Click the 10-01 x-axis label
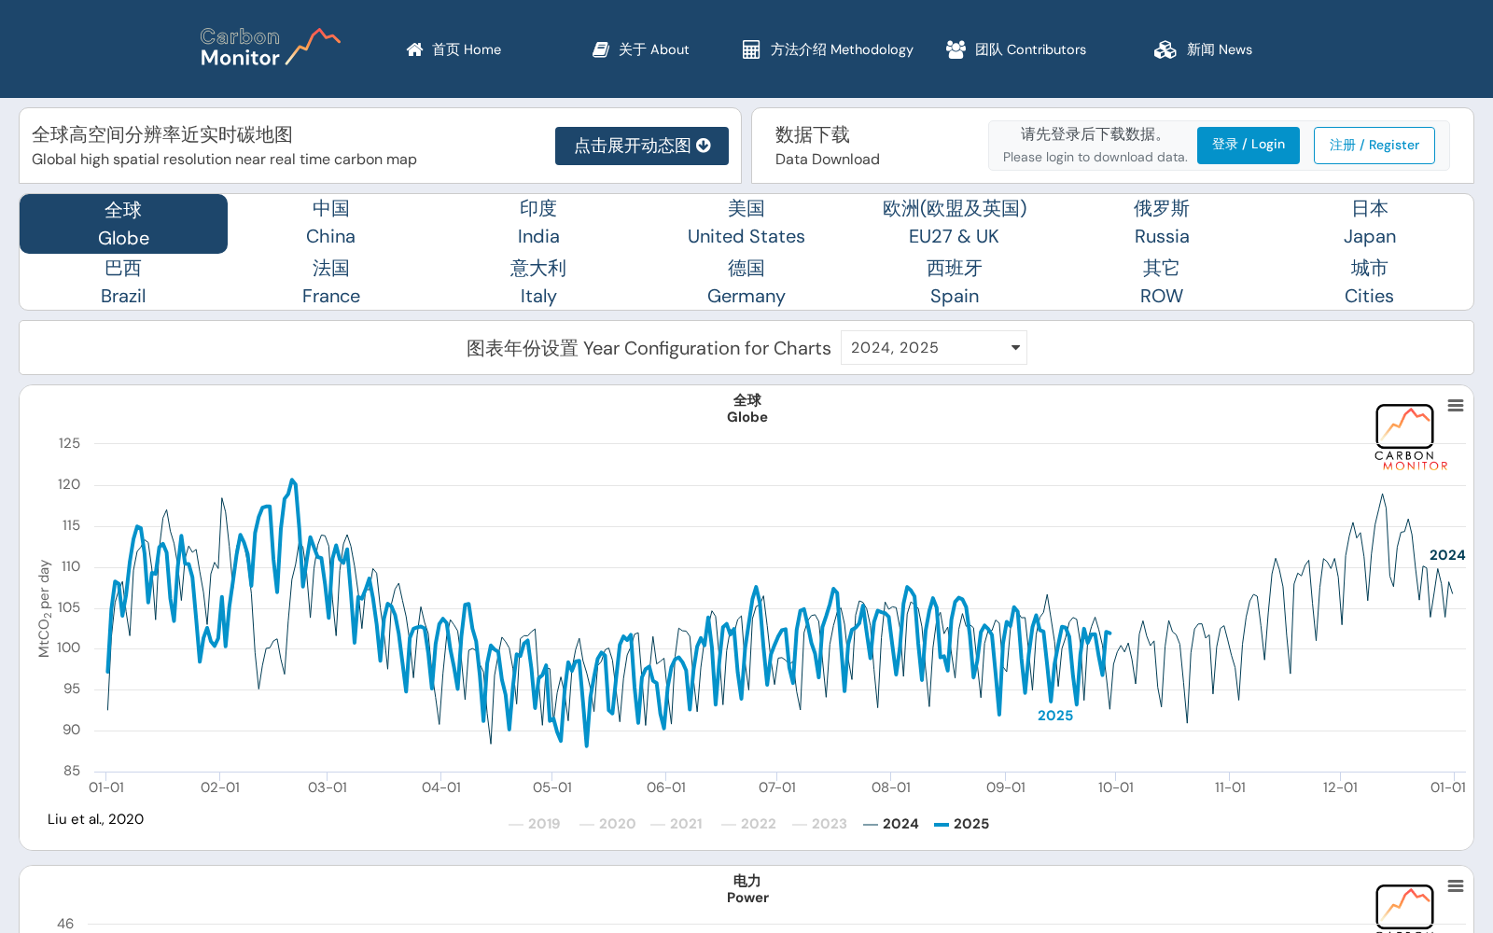The width and height of the screenshot is (1493, 933). pos(1116,787)
